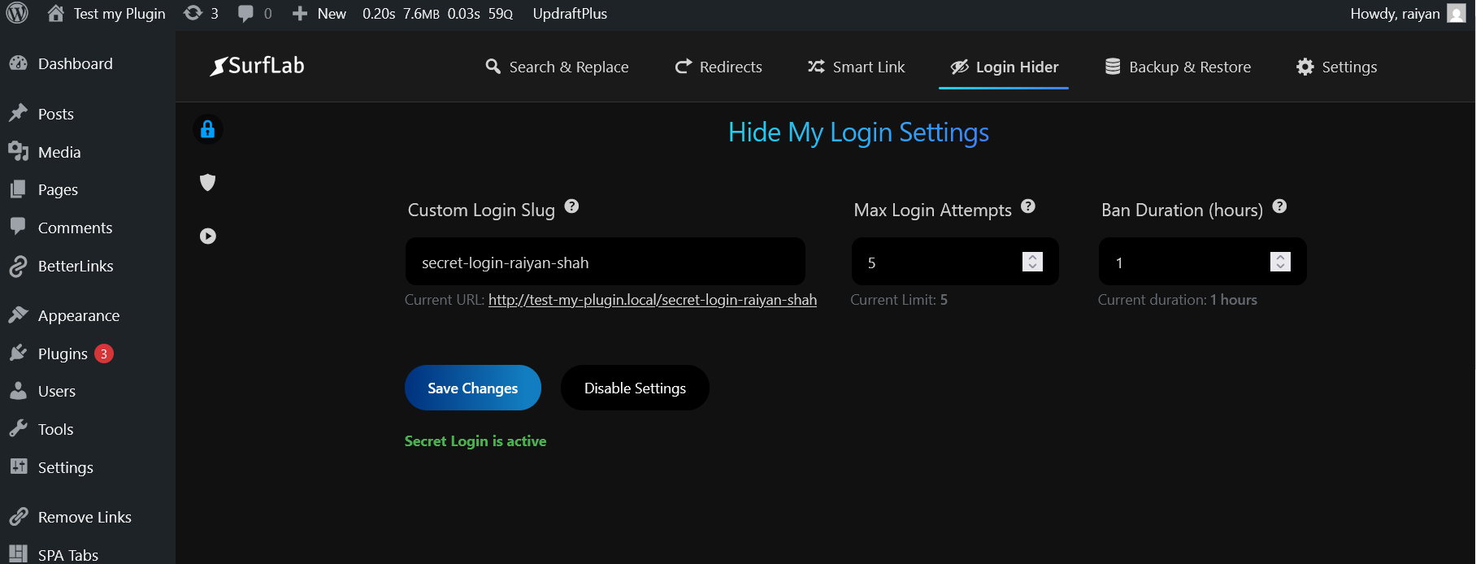
Task: Click help icon beside Custom Login Slug
Action: (x=571, y=206)
